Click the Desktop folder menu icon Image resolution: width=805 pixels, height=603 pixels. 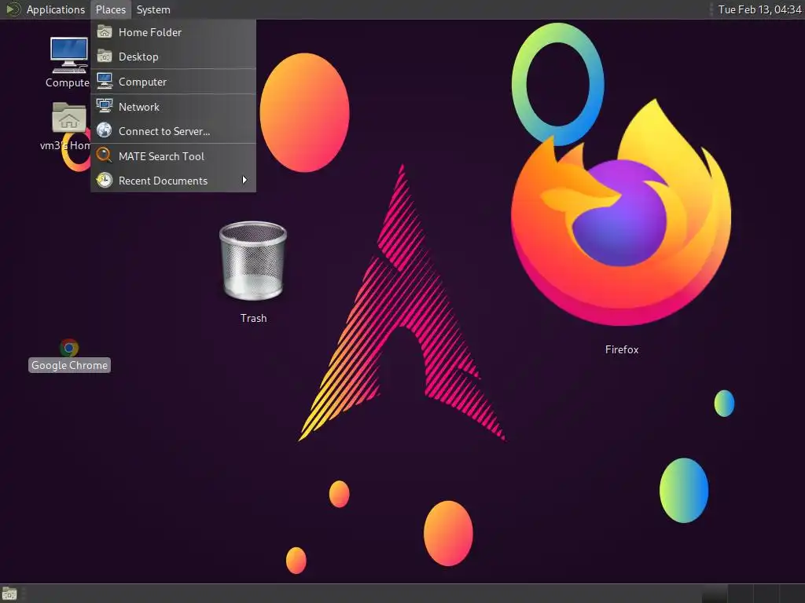(105, 57)
